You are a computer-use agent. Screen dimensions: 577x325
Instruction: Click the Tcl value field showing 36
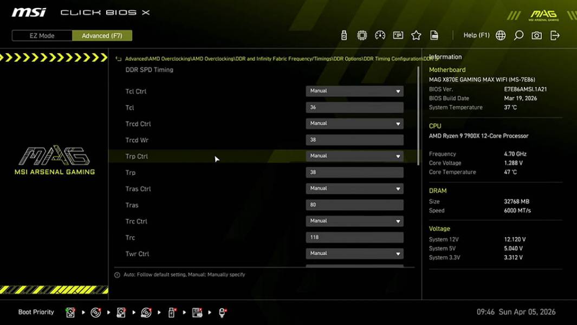click(354, 107)
